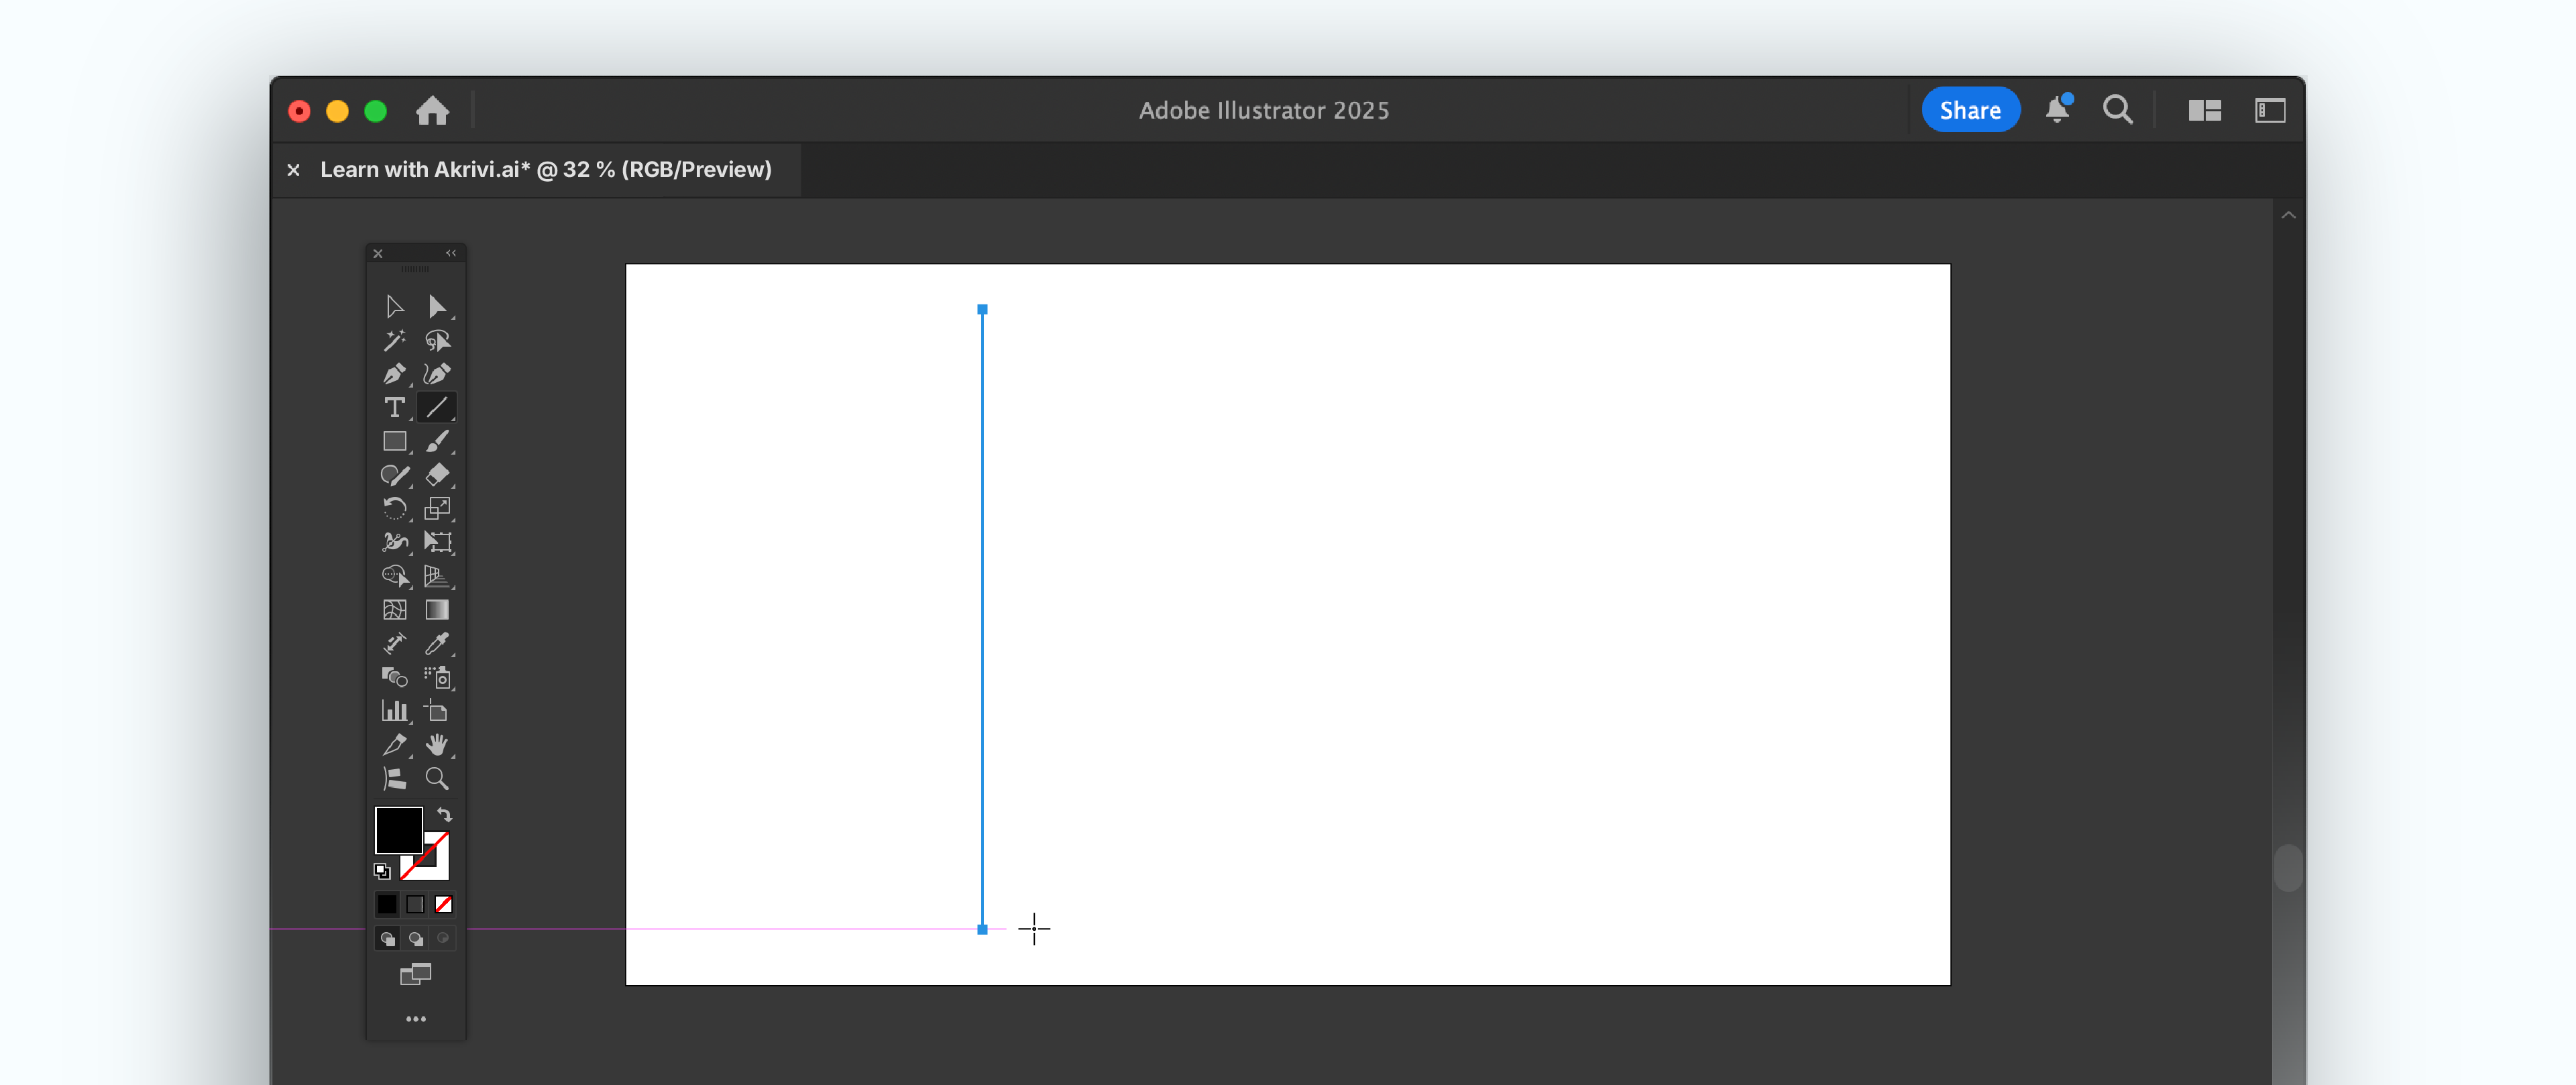Select the Direct Selection tool
2576x1085 pixels.
[437, 307]
